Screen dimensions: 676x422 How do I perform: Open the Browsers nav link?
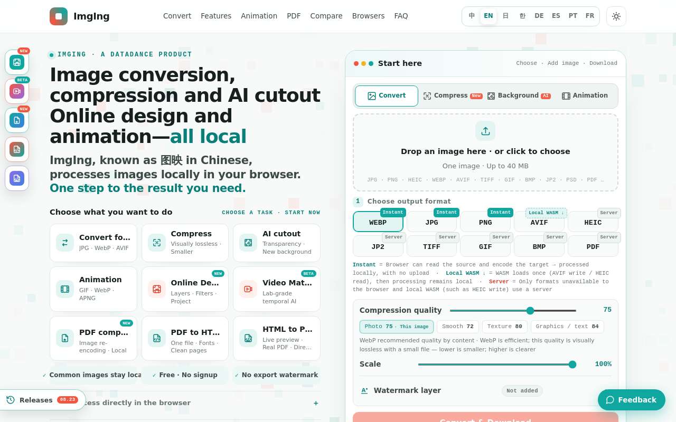click(x=369, y=16)
